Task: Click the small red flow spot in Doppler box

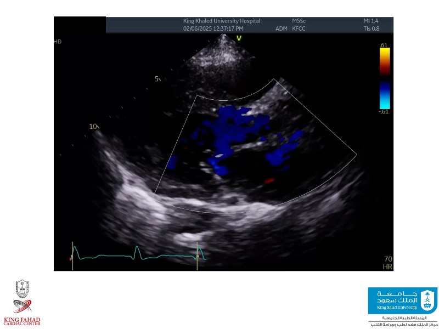Action: [269, 180]
